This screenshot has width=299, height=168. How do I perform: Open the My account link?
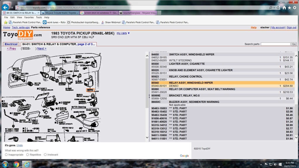coord(278,27)
